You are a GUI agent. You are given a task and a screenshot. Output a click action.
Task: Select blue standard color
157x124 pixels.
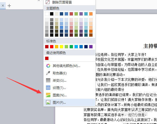click(x=81, y=47)
